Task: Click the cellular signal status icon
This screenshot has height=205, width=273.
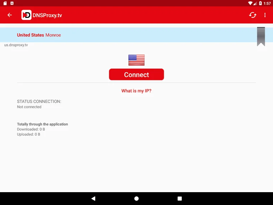Action: pos(255,3)
